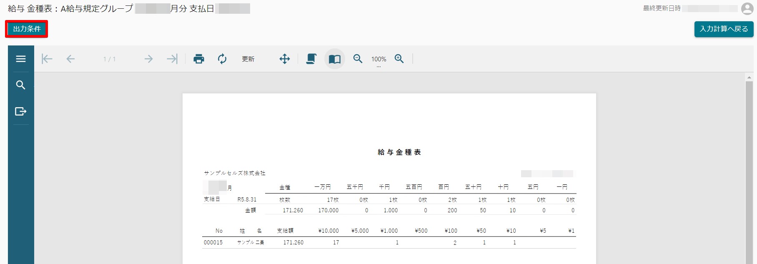Click the employee name サンプル 二美
This screenshot has width=757, height=264.
click(x=251, y=242)
